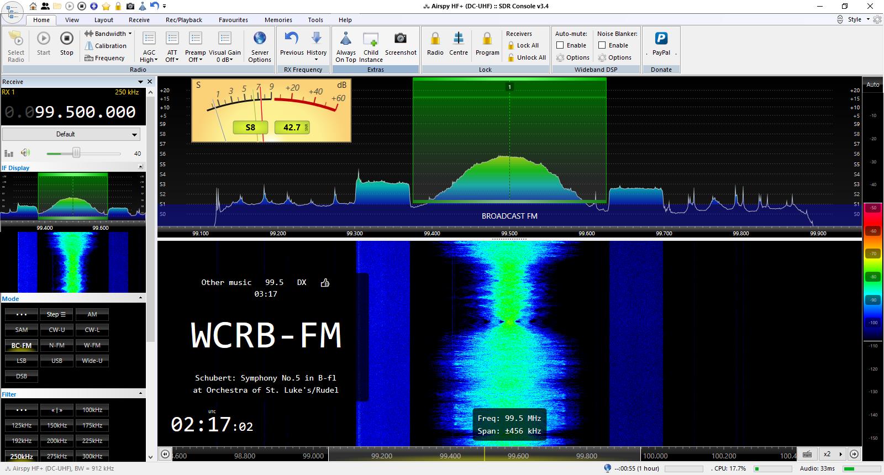The height and width of the screenshot is (475, 884).
Task: Click Lock All receivers
Action: pyautogui.click(x=523, y=45)
